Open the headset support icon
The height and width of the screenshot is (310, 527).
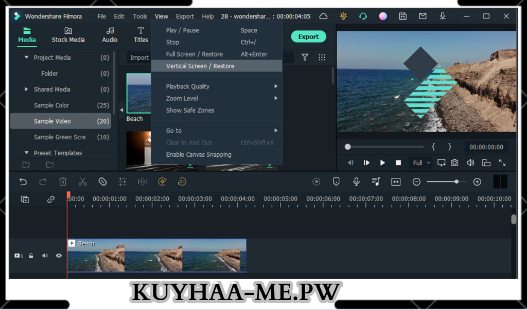tap(363, 16)
